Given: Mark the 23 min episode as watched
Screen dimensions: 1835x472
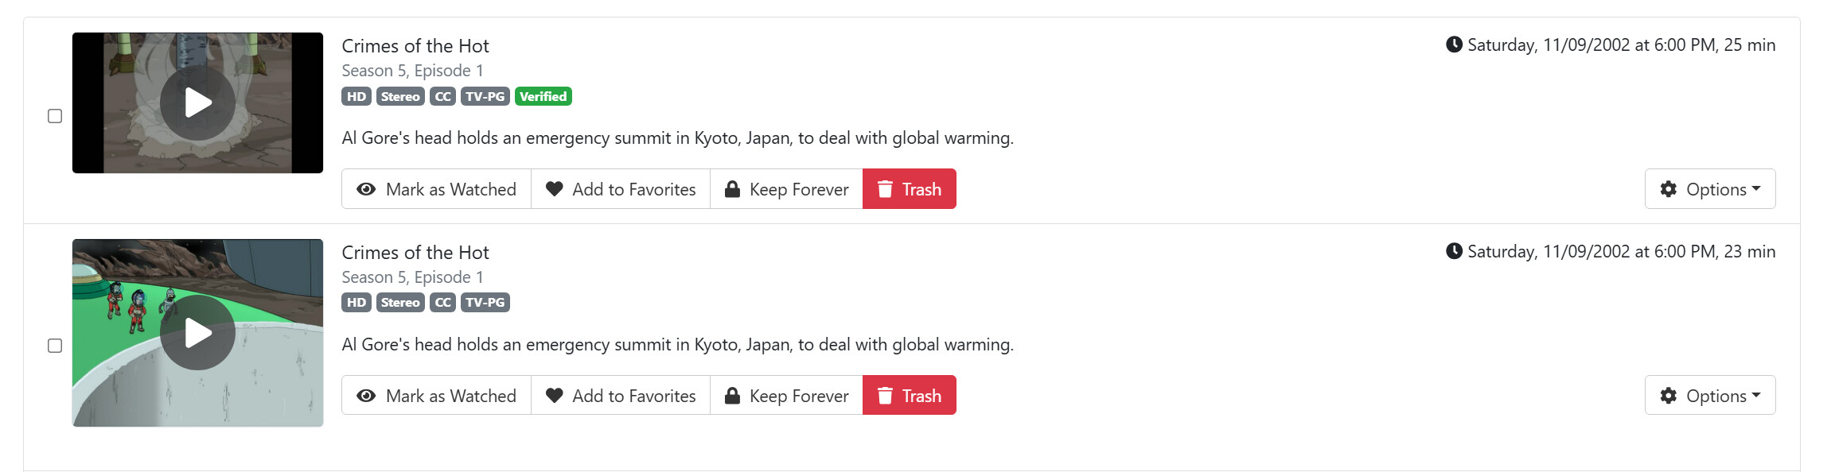Looking at the screenshot, I should [436, 396].
